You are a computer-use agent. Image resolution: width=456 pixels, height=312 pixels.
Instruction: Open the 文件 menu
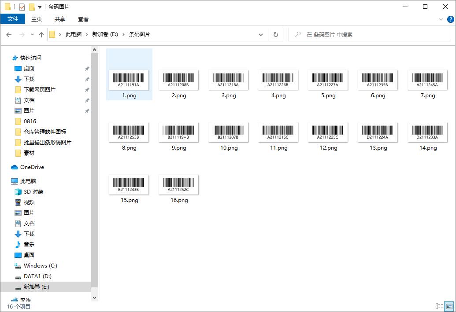coord(13,19)
